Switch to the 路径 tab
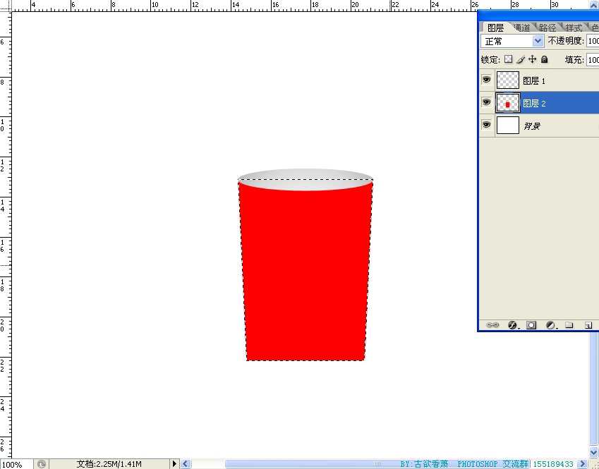This screenshot has height=469, width=599. click(547, 28)
